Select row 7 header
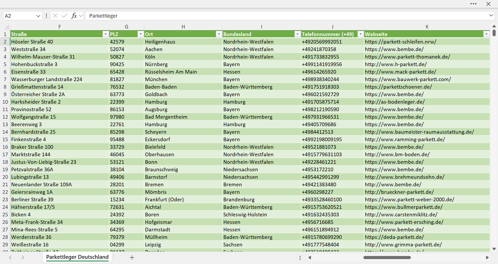498x264 pixels. click(x=5, y=79)
